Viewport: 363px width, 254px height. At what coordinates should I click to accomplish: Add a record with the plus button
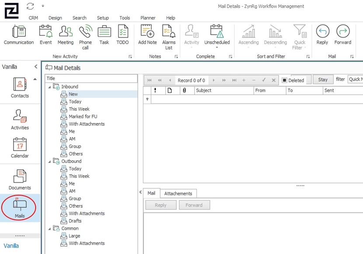(x=244, y=80)
